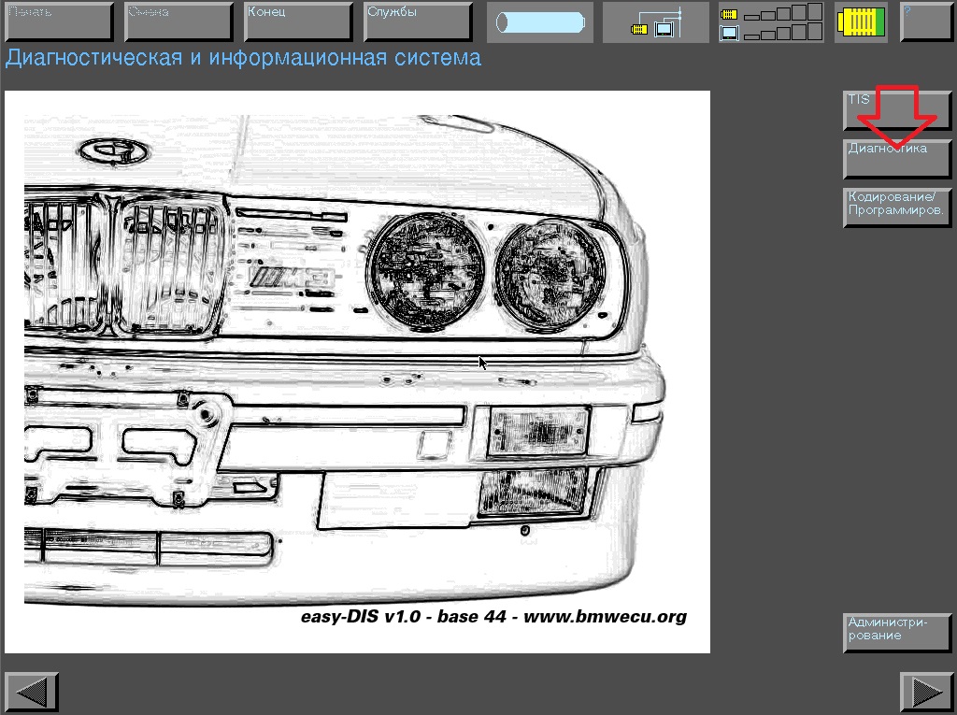Click the M3 badge in the car sketch
This screenshot has height=715, width=957.
pos(293,277)
